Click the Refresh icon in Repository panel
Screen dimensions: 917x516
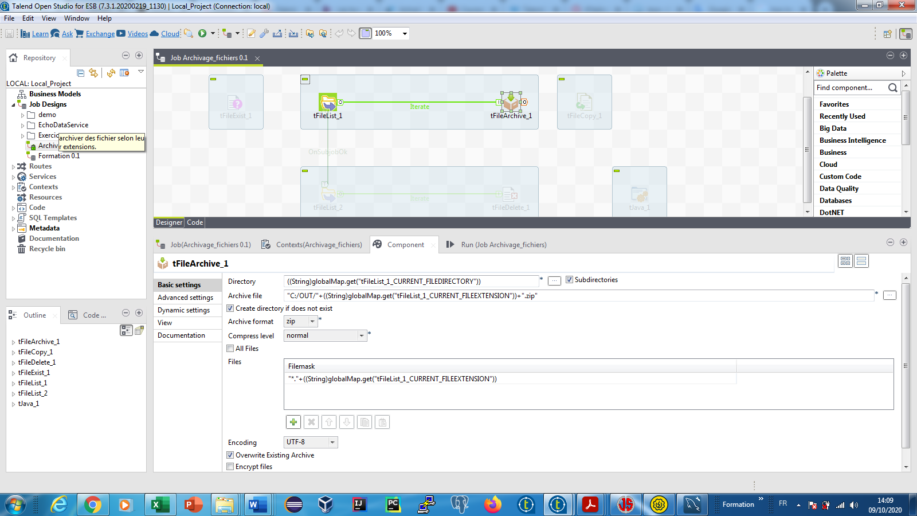111,73
